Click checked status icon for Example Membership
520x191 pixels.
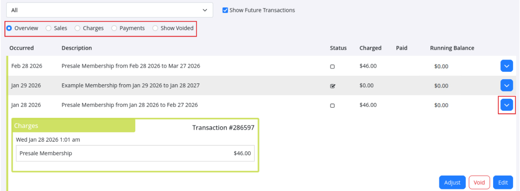tap(332, 86)
